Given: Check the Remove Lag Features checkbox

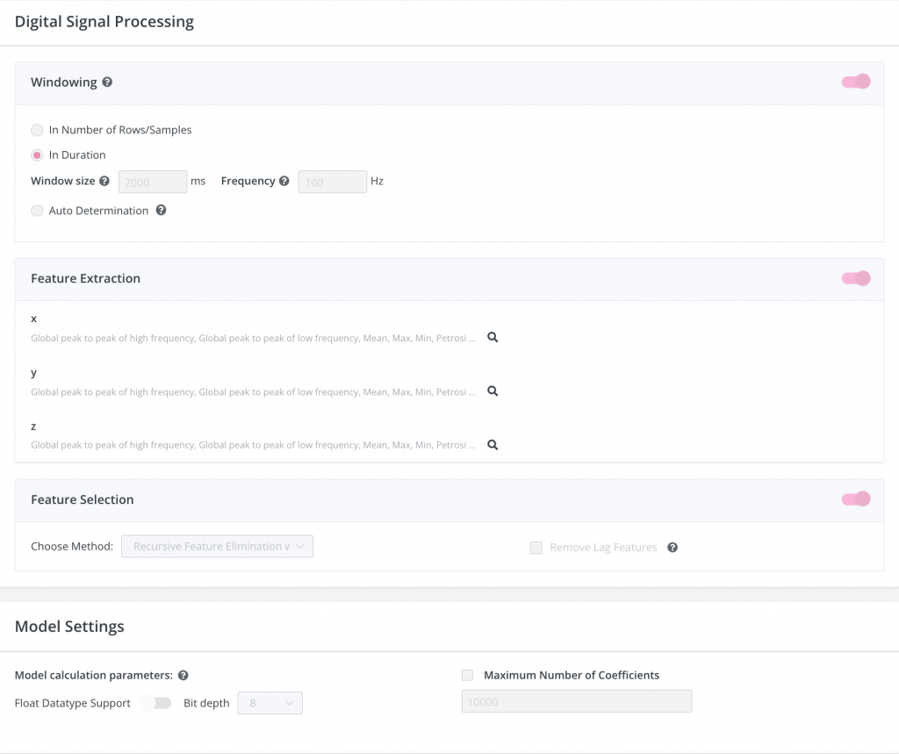Looking at the screenshot, I should click(x=536, y=548).
